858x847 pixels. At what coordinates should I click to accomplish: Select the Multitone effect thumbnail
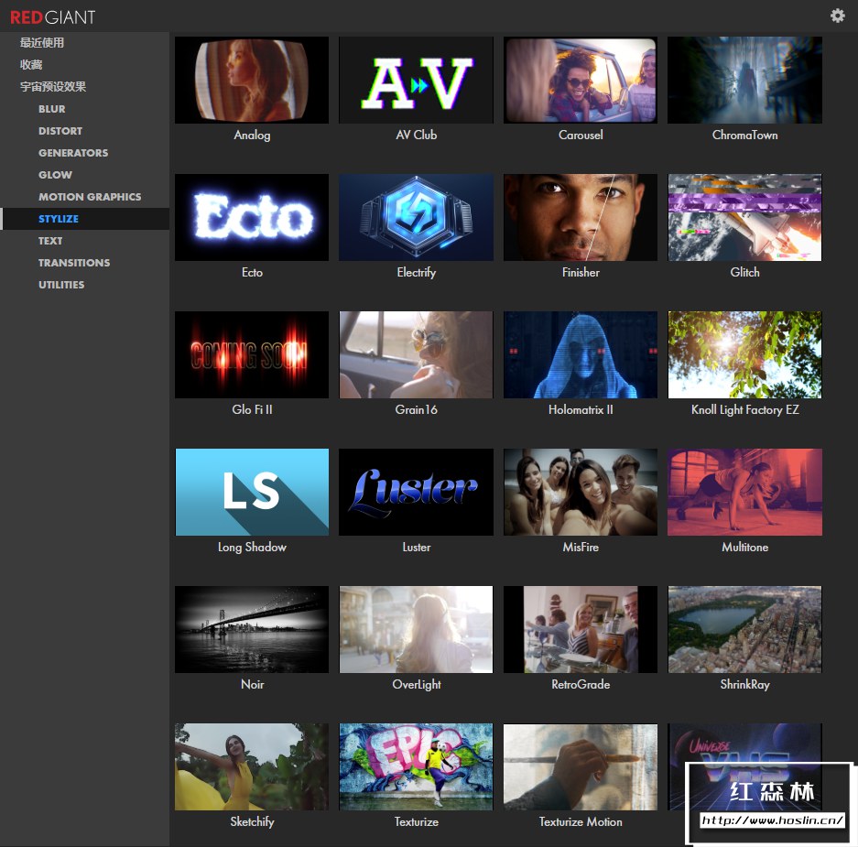click(744, 492)
